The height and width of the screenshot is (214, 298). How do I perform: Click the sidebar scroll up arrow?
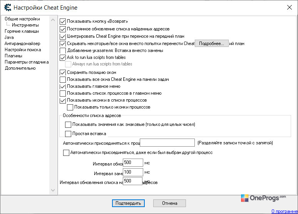point(53,20)
